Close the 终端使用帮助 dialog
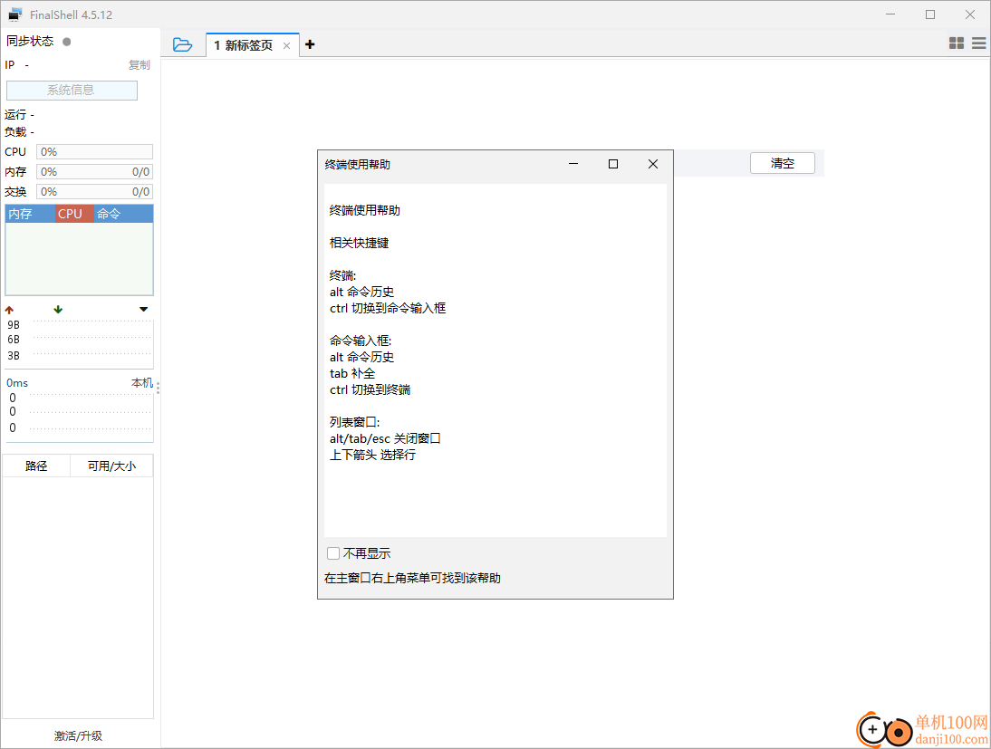 coord(653,164)
